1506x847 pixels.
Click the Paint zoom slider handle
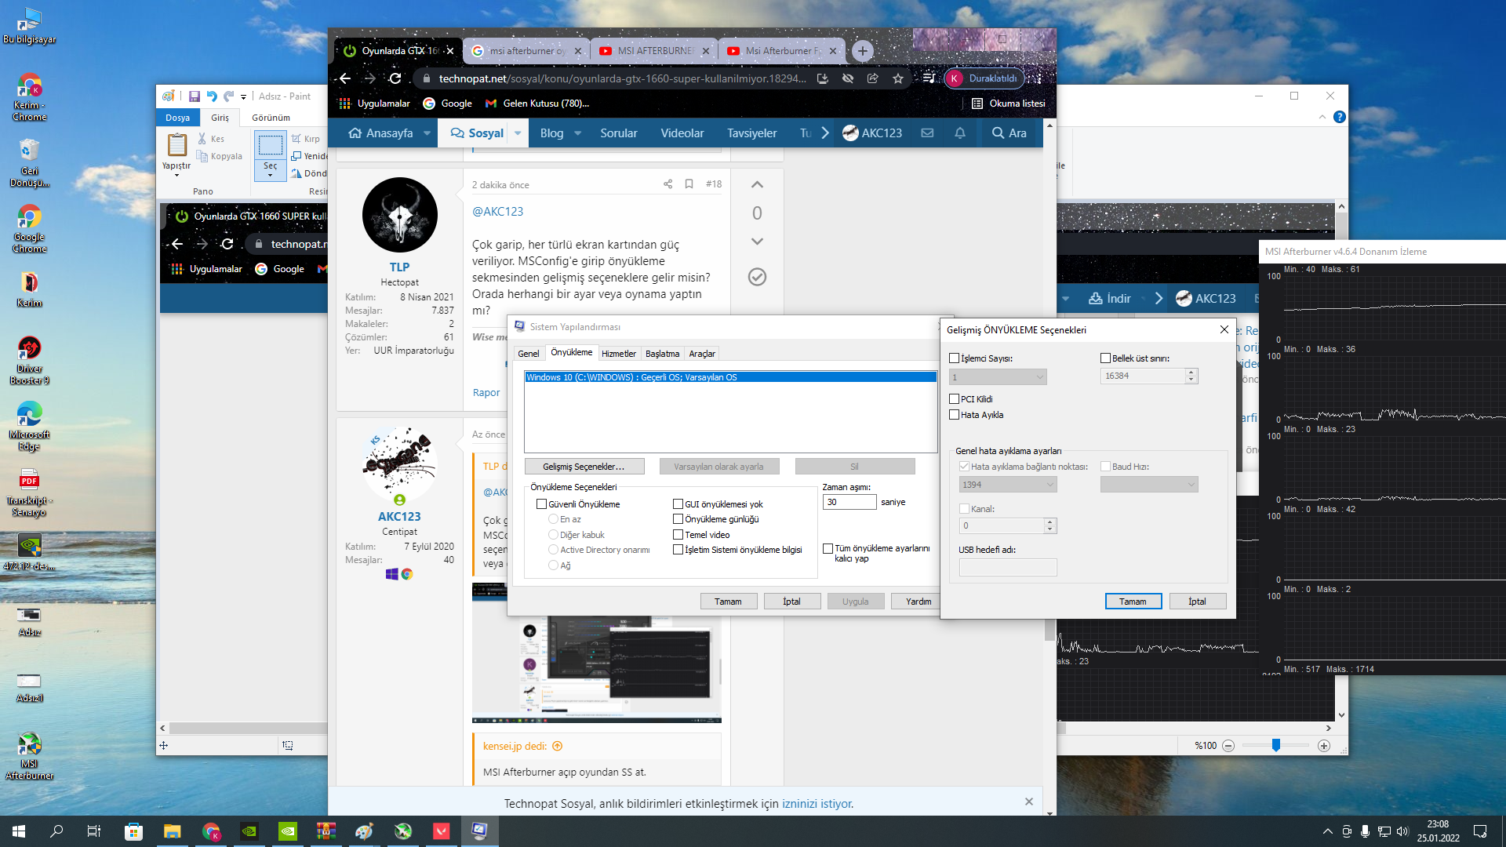pos(1276,745)
